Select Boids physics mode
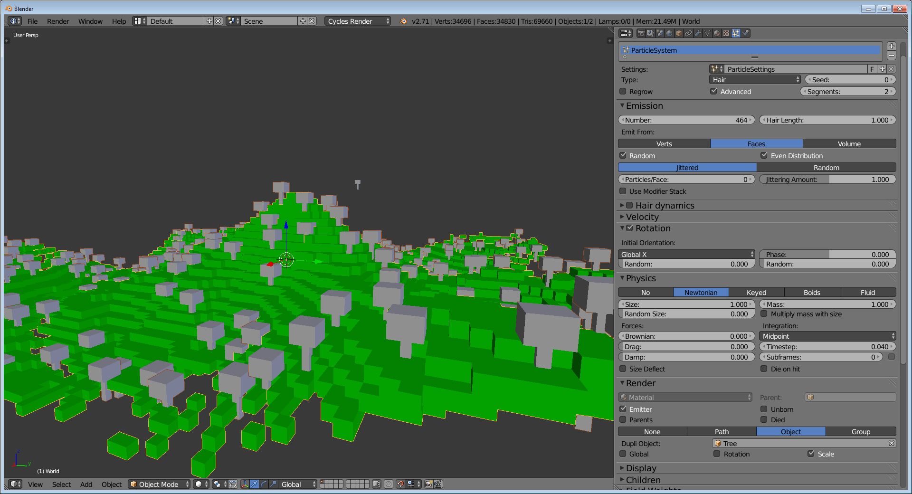 pos(811,292)
